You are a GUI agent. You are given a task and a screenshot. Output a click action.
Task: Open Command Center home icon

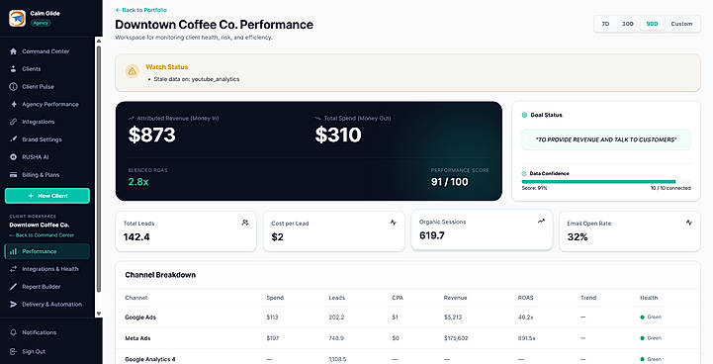tap(13, 51)
